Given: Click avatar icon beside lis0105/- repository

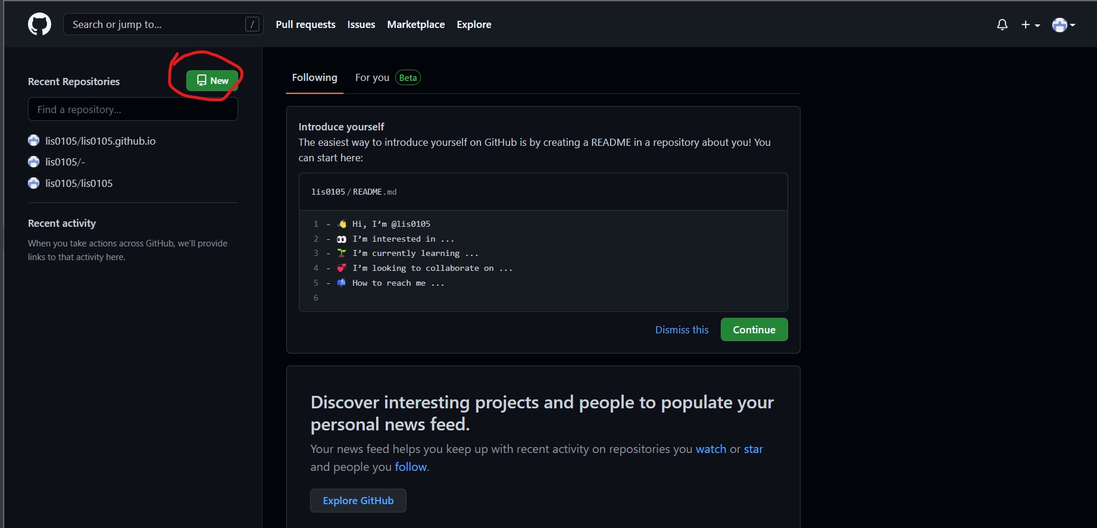Looking at the screenshot, I should pyautogui.click(x=34, y=162).
